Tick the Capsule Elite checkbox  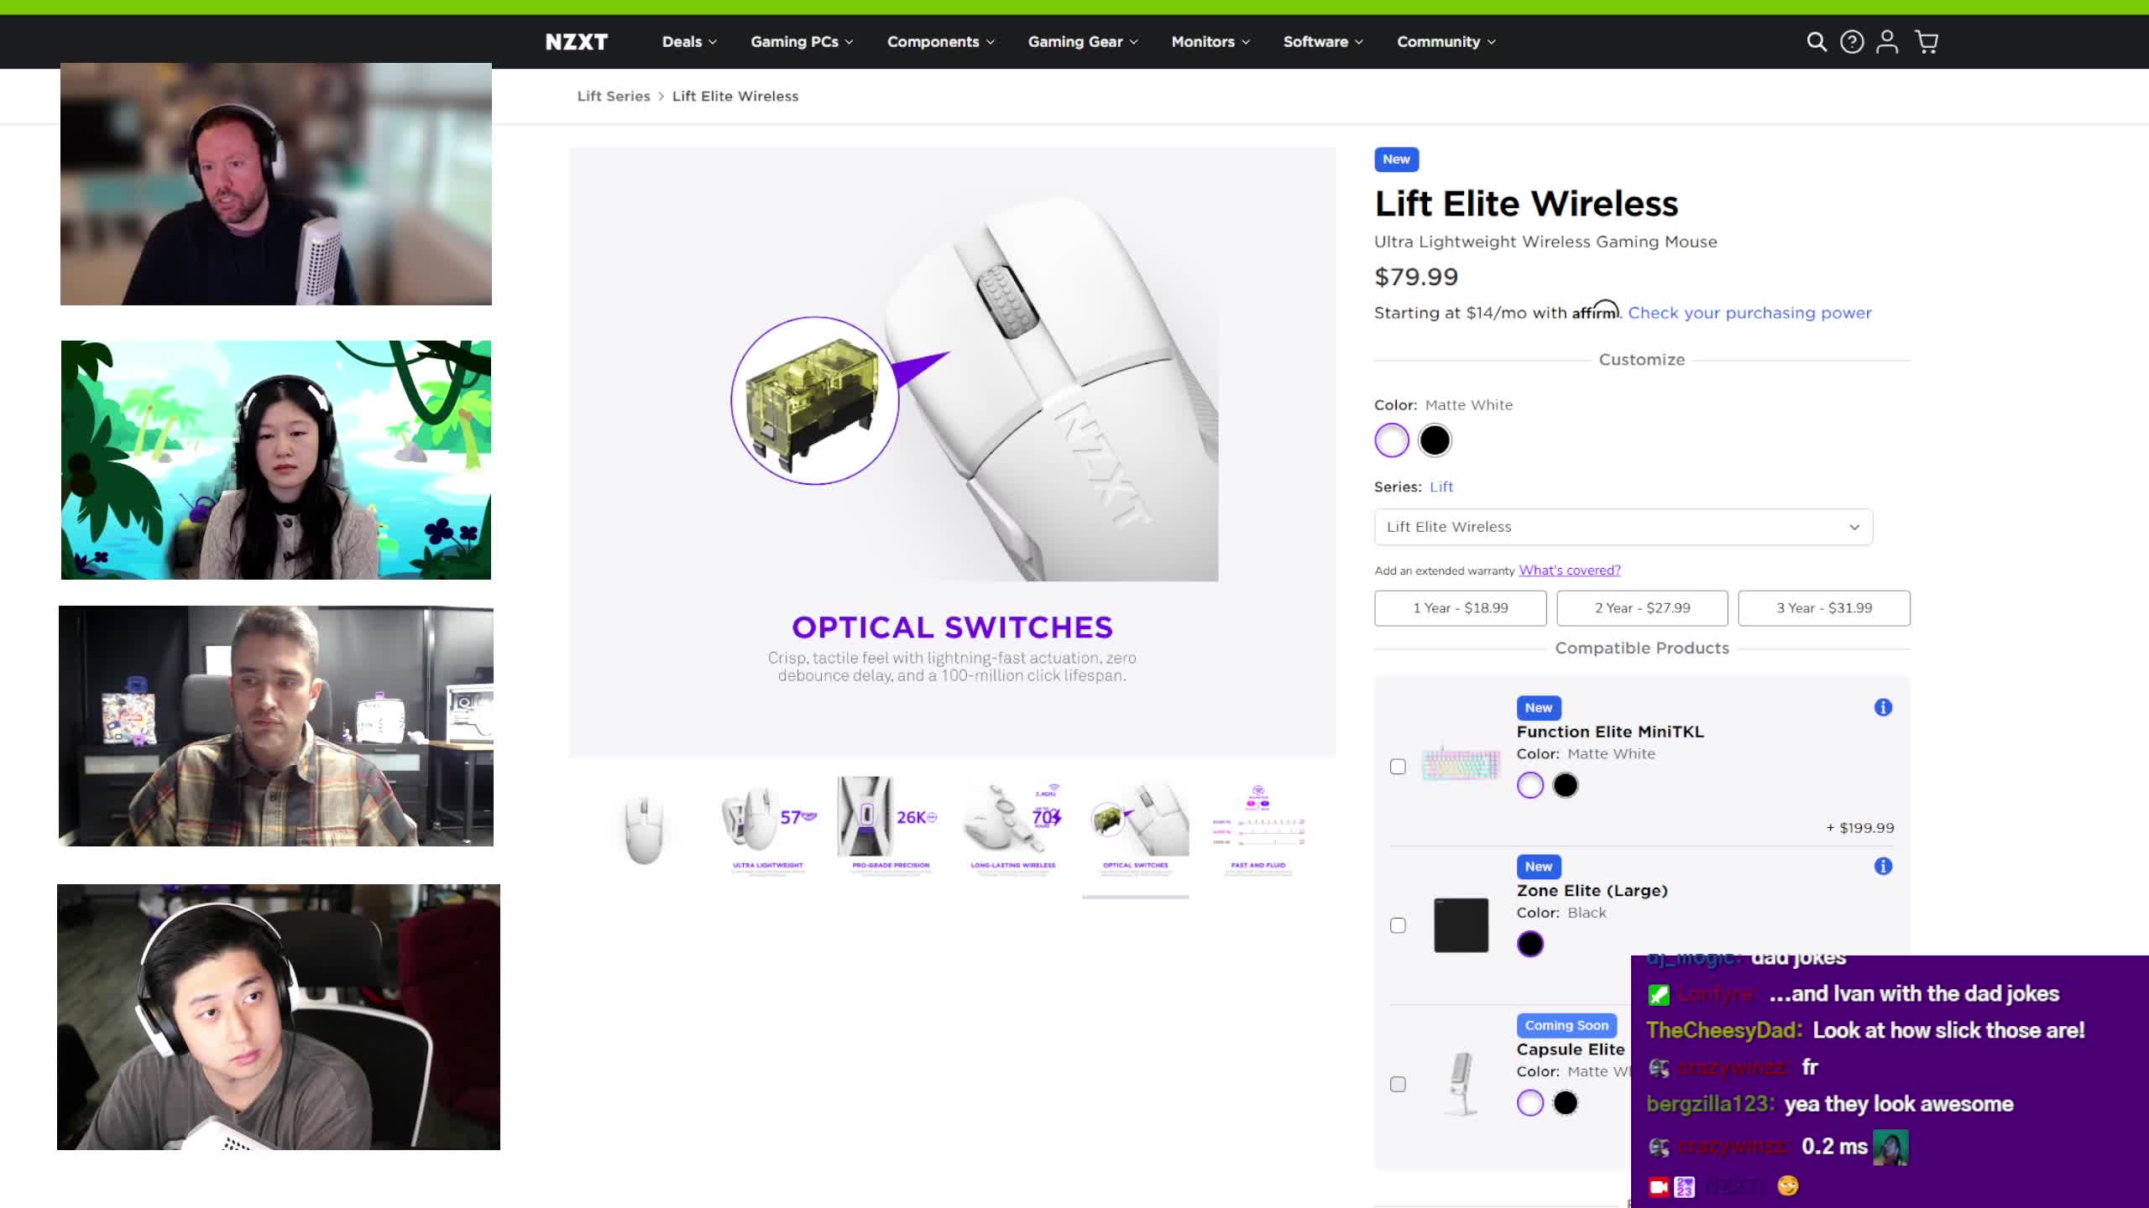pyautogui.click(x=1398, y=1084)
